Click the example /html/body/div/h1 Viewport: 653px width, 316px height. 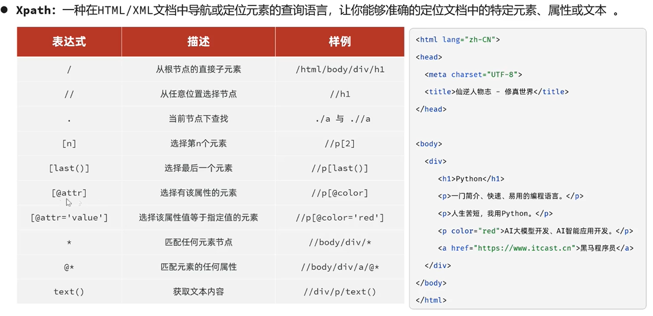[x=340, y=70]
